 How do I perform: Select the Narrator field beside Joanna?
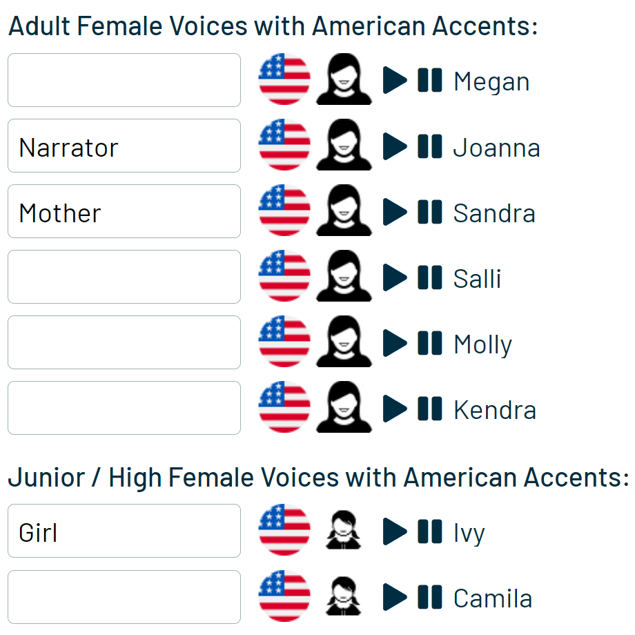coord(124,146)
